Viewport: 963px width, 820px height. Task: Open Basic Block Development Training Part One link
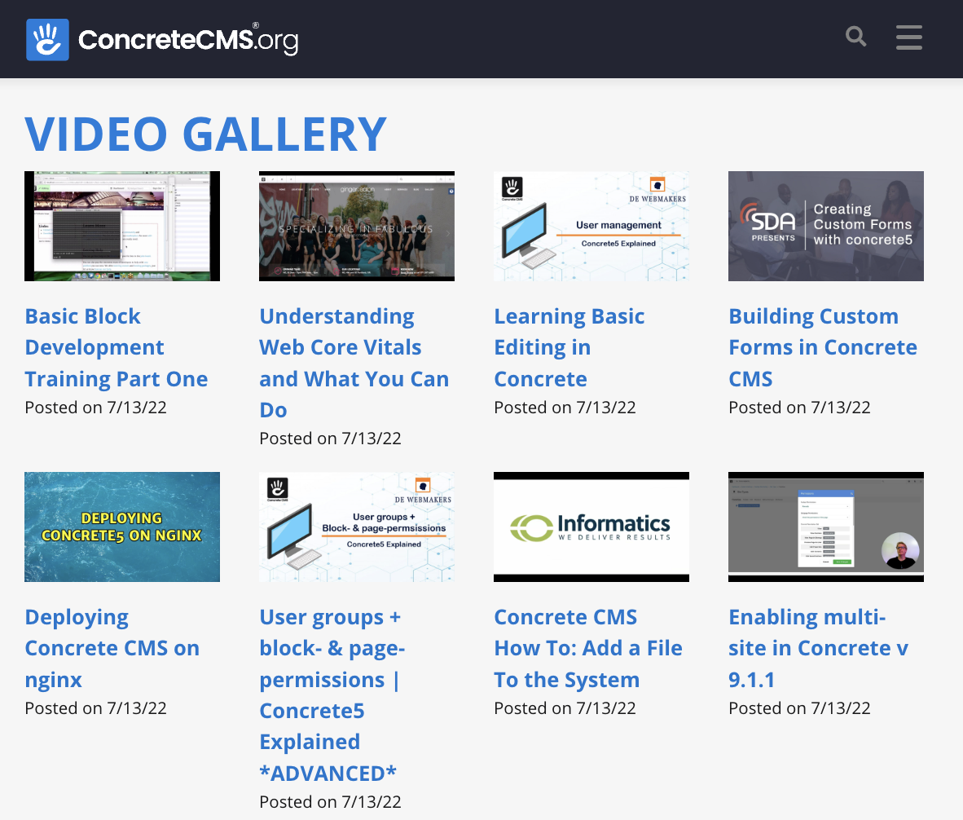(116, 347)
